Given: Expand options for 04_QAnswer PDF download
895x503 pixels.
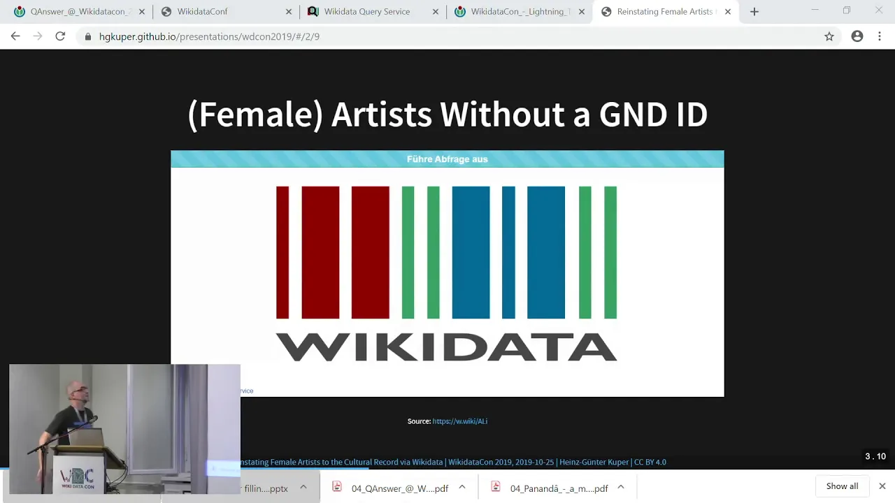Looking at the screenshot, I should click(462, 488).
